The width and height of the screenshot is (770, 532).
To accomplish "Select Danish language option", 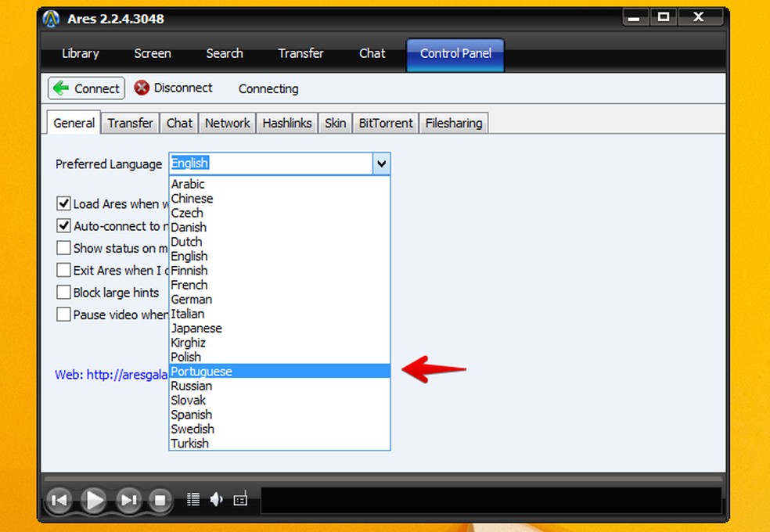I will 279,227.
